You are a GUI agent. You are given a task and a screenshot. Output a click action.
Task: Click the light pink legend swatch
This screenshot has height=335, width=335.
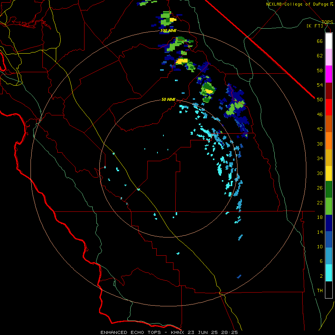pos(329,57)
